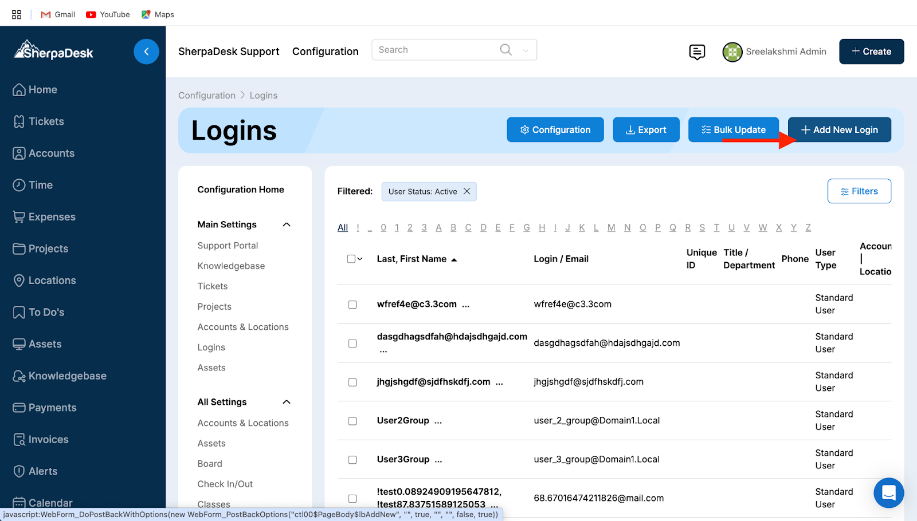917x521 pixels.
Task: Click the Sreelakshmi Admin avatar icon
Action: tap(732, 52)
